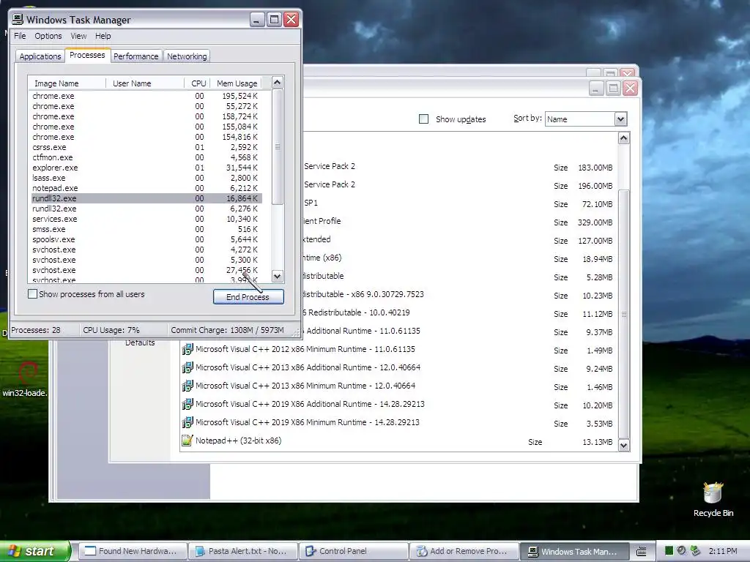The image size is (750, 562).
Task: Open the Sort by Name dropdown
Action: (620, 119)
